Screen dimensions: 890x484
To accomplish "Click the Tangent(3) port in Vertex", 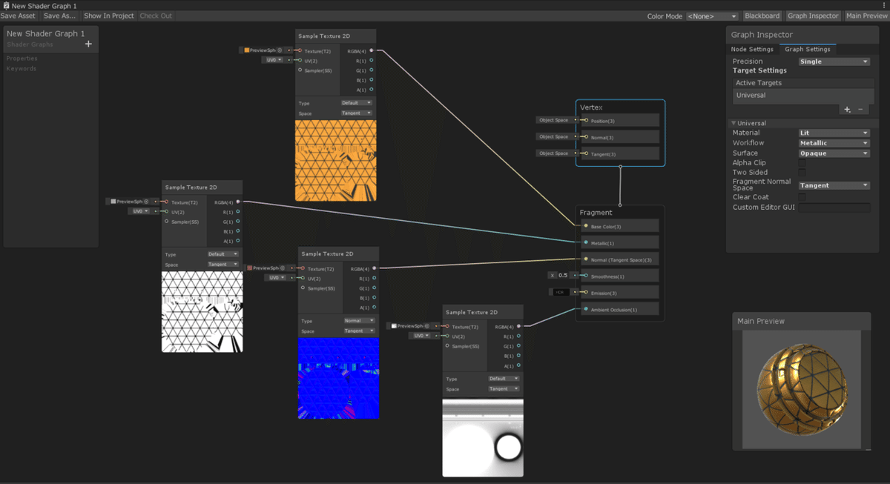I will (586, 153).
